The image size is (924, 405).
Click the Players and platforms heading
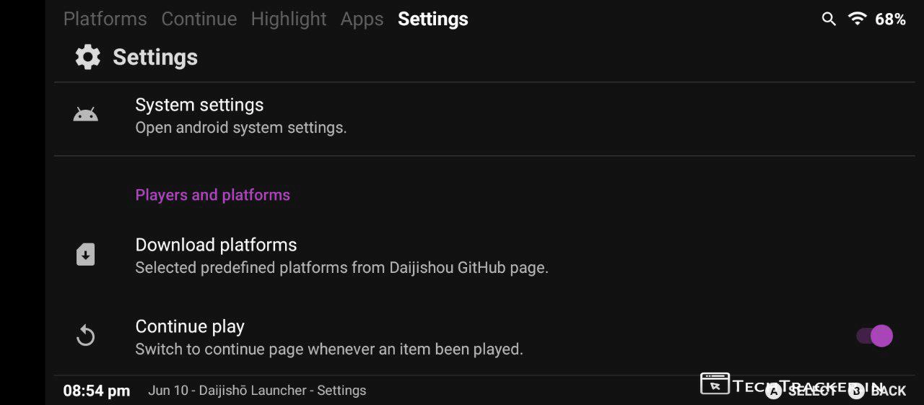pyautogui.click(x=213, y=195)
